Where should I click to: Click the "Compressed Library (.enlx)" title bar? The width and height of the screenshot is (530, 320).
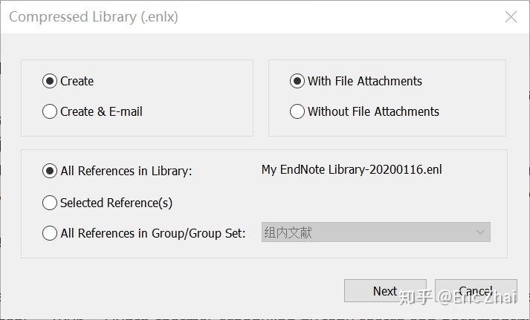(223, 17)
